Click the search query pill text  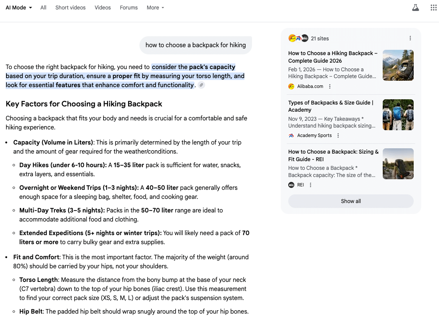(195, 45)
